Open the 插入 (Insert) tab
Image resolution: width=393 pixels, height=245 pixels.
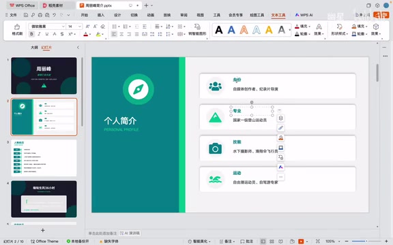(101, 15)
